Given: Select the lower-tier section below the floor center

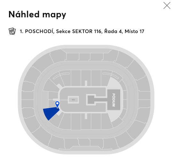Looking at the screenshot, I should pyautogui.click(x=86, y=121).
